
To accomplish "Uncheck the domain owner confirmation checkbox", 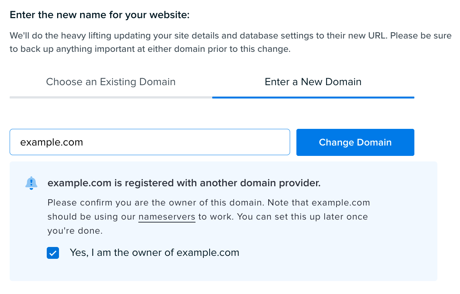I will (53, 253).
